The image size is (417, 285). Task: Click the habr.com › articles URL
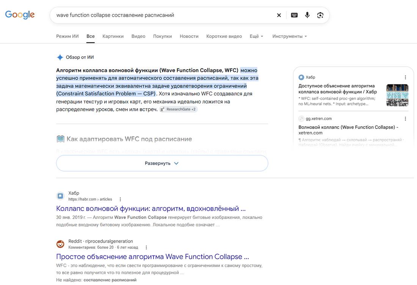(x=90, y=199)
